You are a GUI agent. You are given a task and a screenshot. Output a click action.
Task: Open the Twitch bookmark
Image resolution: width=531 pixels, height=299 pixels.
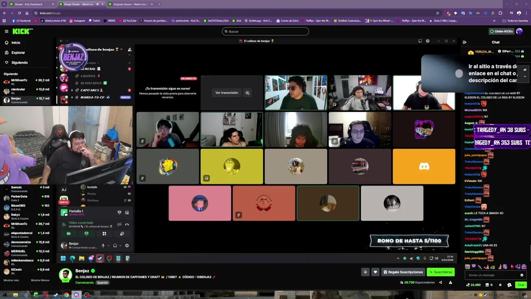pyautogui.click(x=94, y=21)
